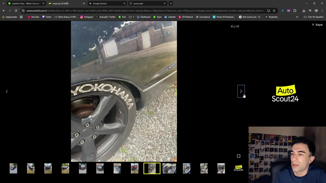Open the find-scene.com bookmark
Screen dimensions: 326x183
(250, 17)
